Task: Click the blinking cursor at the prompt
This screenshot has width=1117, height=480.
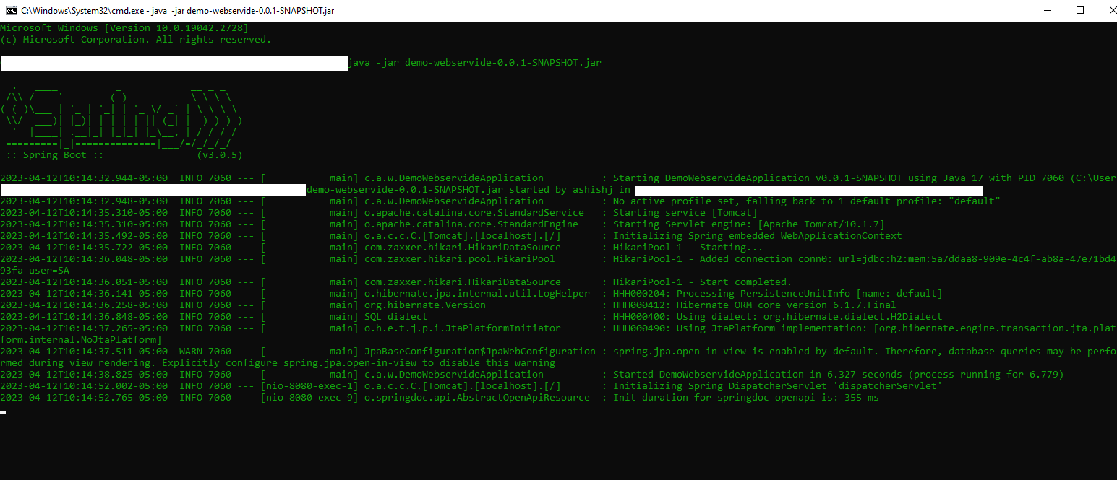Action: click(3, 413)
